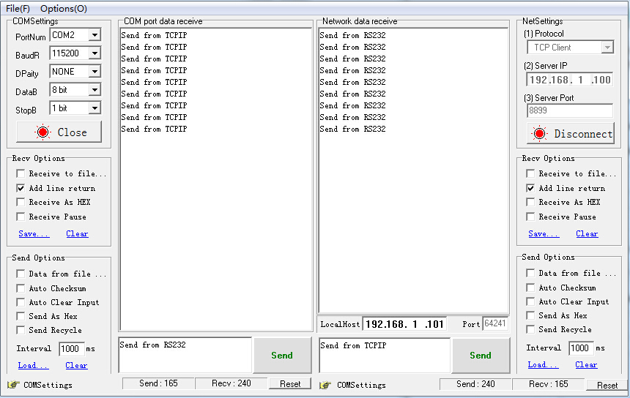The image size is (630, 398).
Task: Click the Server Port 8899 field
Action: click(570, 110)
